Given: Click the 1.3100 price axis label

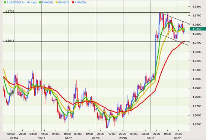Looking at the screenshot, I should click(197, 70).
